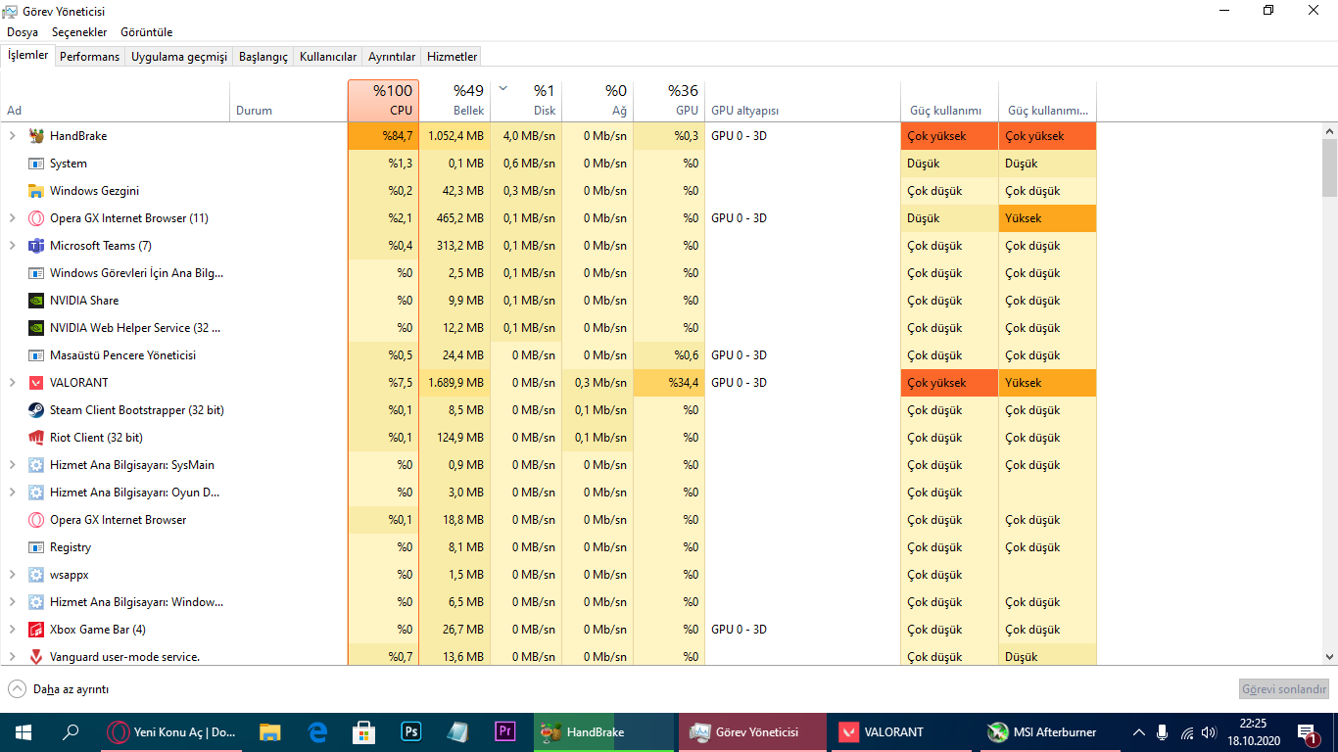Open the Seçenekler menu
Image resolution: width=1338 pixels, height=752 pixels.
tap(79, 32)
